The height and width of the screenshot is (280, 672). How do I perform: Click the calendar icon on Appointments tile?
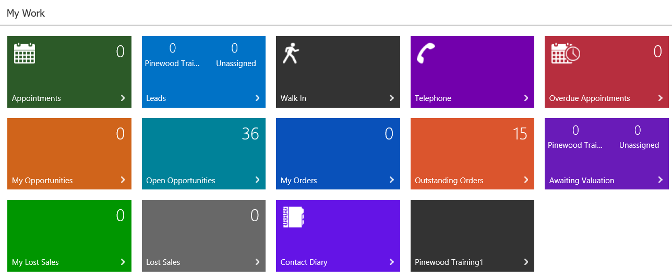click(x=25, y=53)
